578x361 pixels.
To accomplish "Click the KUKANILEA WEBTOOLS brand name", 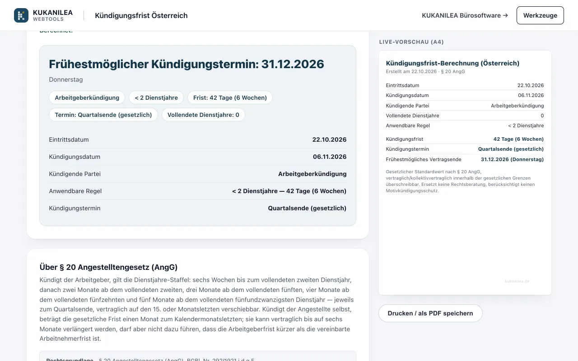I will coord(53,15).
